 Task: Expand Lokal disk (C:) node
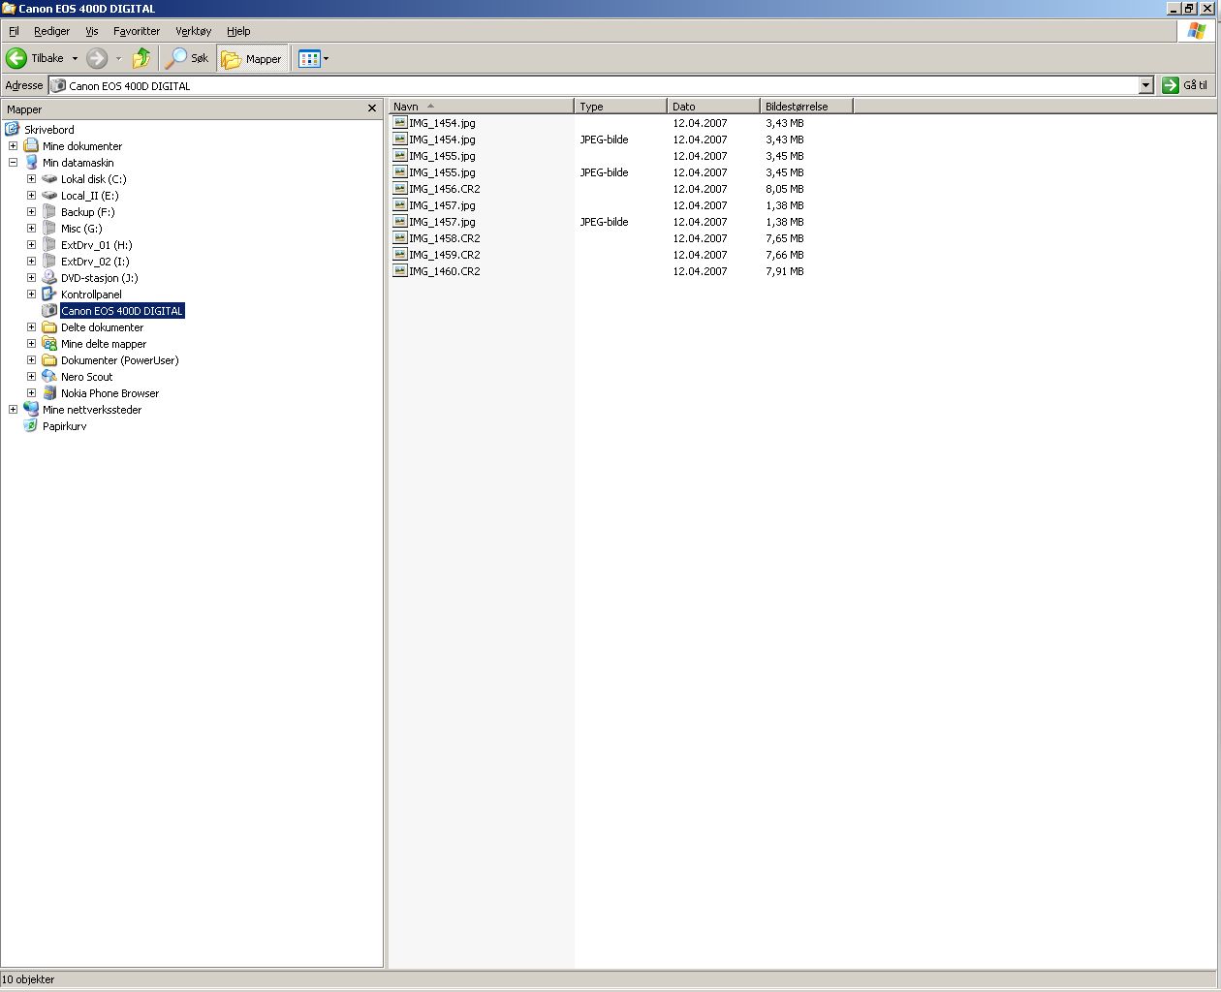coord(31,178)
